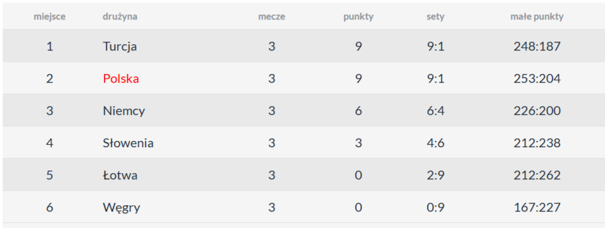
Task: Click the sety column header
Action: click(435, 16)
